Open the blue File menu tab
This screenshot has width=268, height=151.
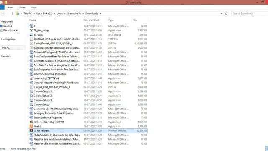(2, 8)
